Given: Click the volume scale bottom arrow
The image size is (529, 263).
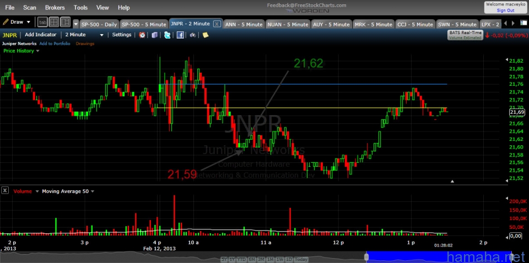Looking at the screenshot, I should pyautogui.click(x=506, y=237).
